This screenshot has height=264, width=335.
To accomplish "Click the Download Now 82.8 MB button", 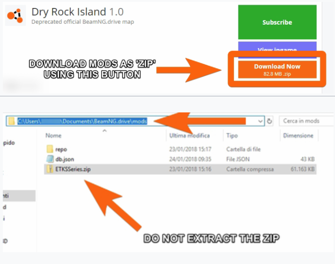I will pyautogui.click(x=277, y=70).
